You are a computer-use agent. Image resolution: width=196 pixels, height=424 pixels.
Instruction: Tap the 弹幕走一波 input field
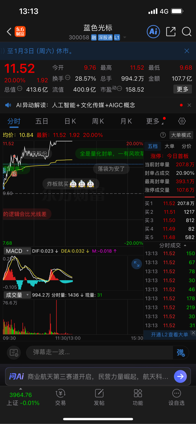pyautogui.click(x=100, y=353)
